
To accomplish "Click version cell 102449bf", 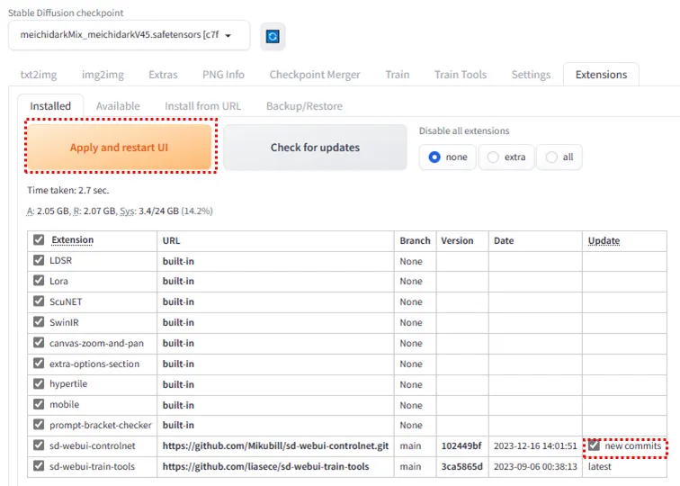I will 461,445.
